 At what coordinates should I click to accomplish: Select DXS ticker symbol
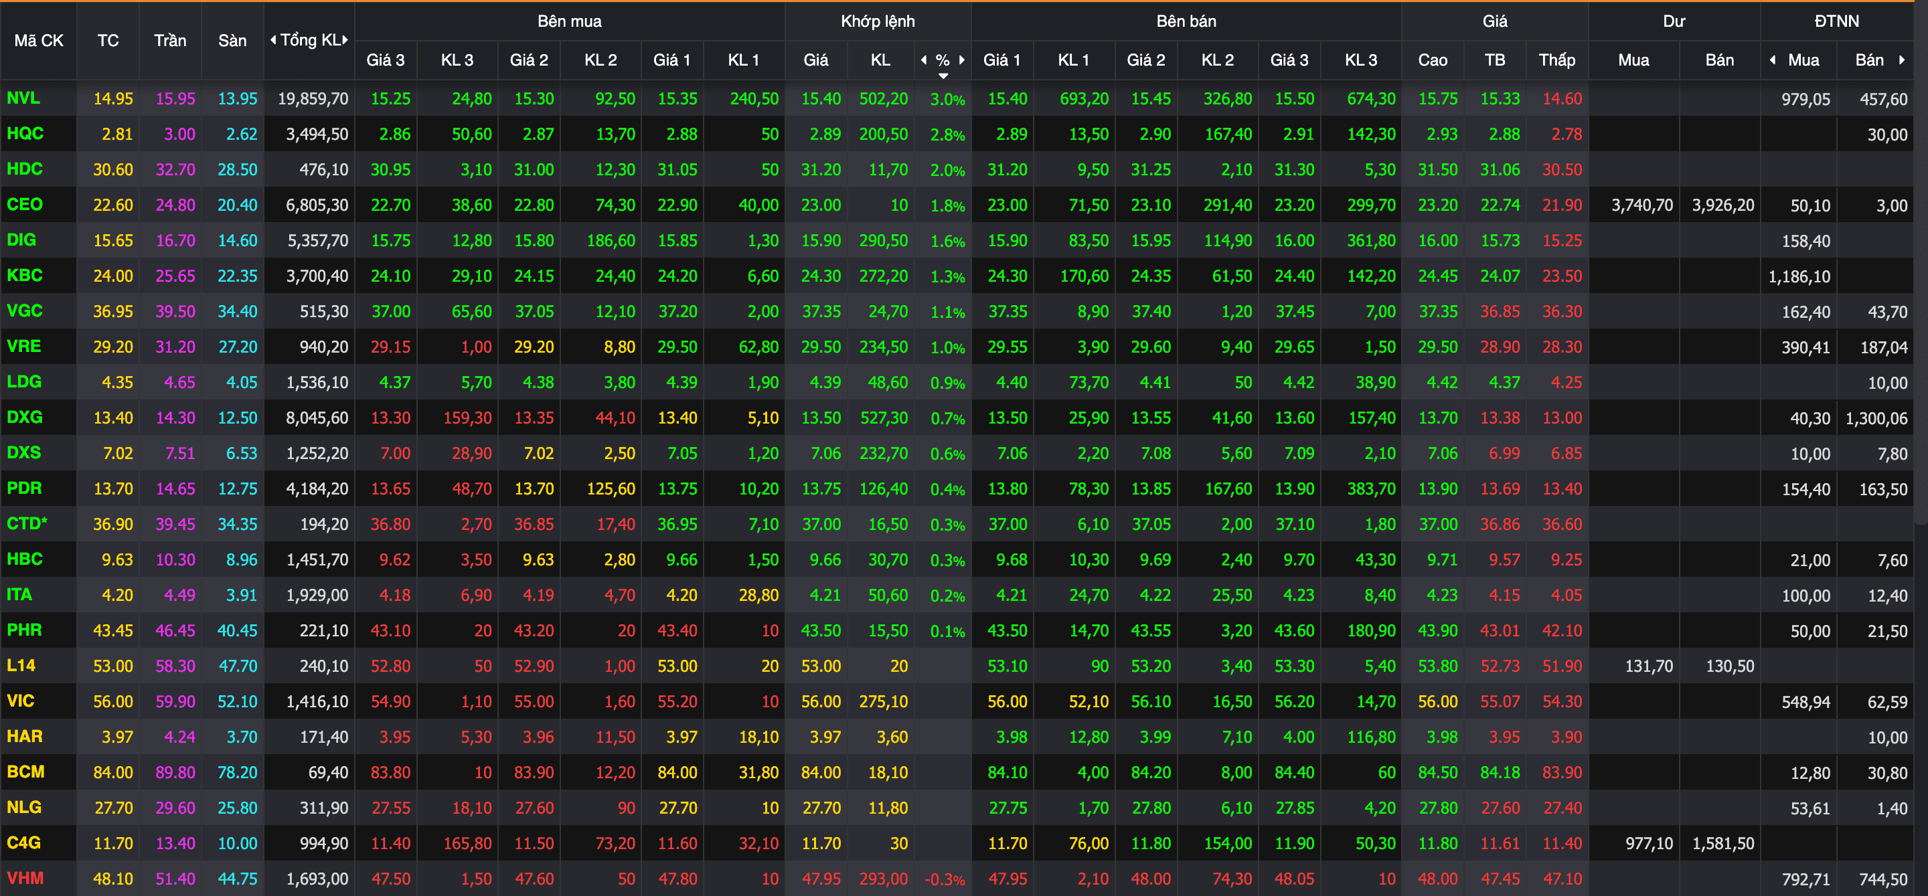[24, 452]
